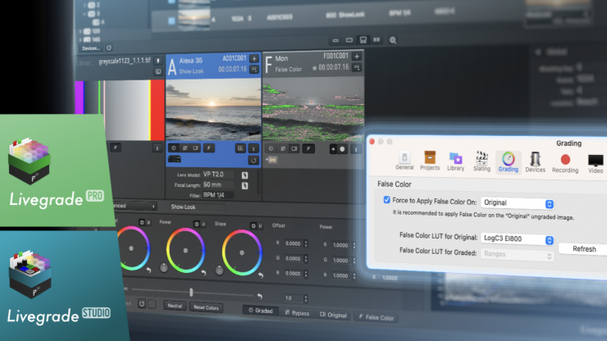Open the Projects box icon

coord(429,161)
